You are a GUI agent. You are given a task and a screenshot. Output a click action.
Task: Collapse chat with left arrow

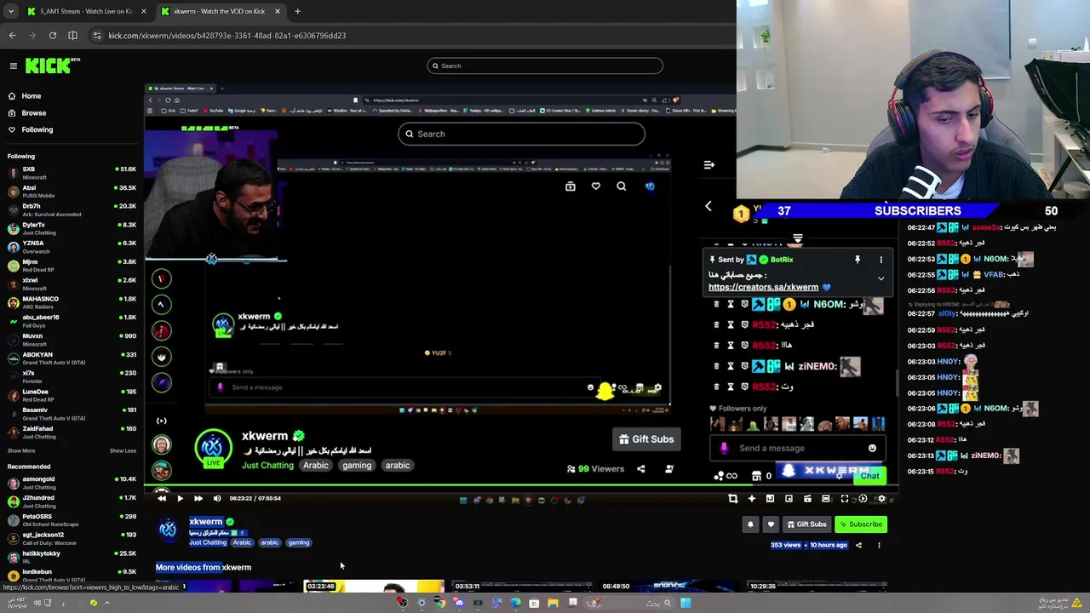point(708,206)
